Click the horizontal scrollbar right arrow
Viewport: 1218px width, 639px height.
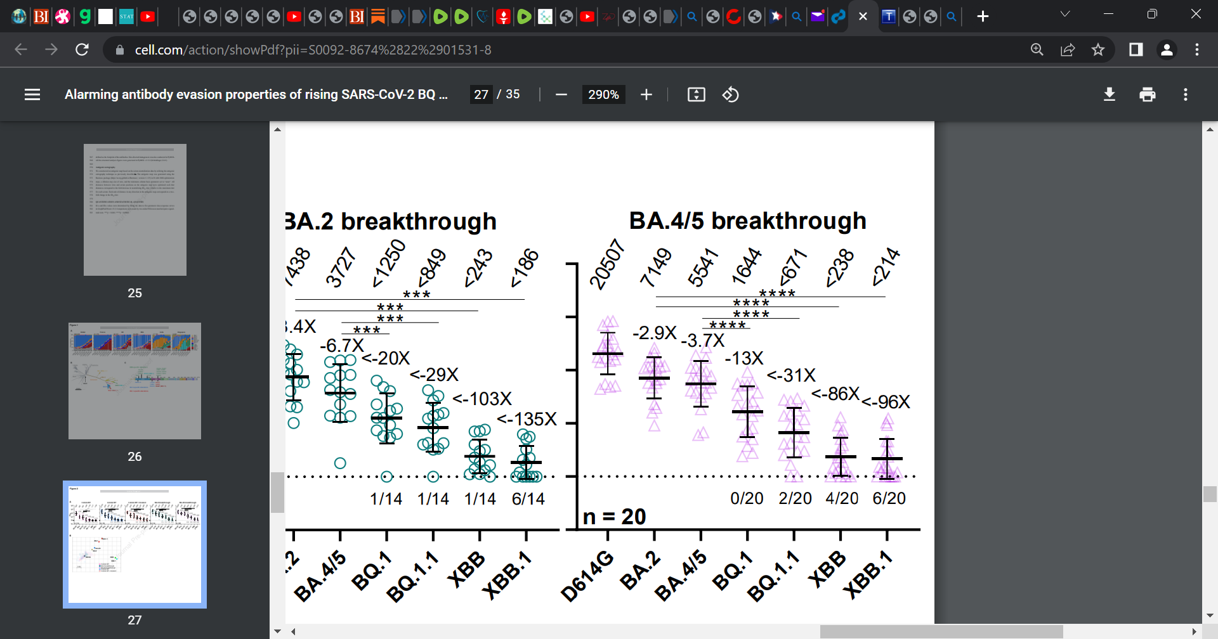(1195, 631)
